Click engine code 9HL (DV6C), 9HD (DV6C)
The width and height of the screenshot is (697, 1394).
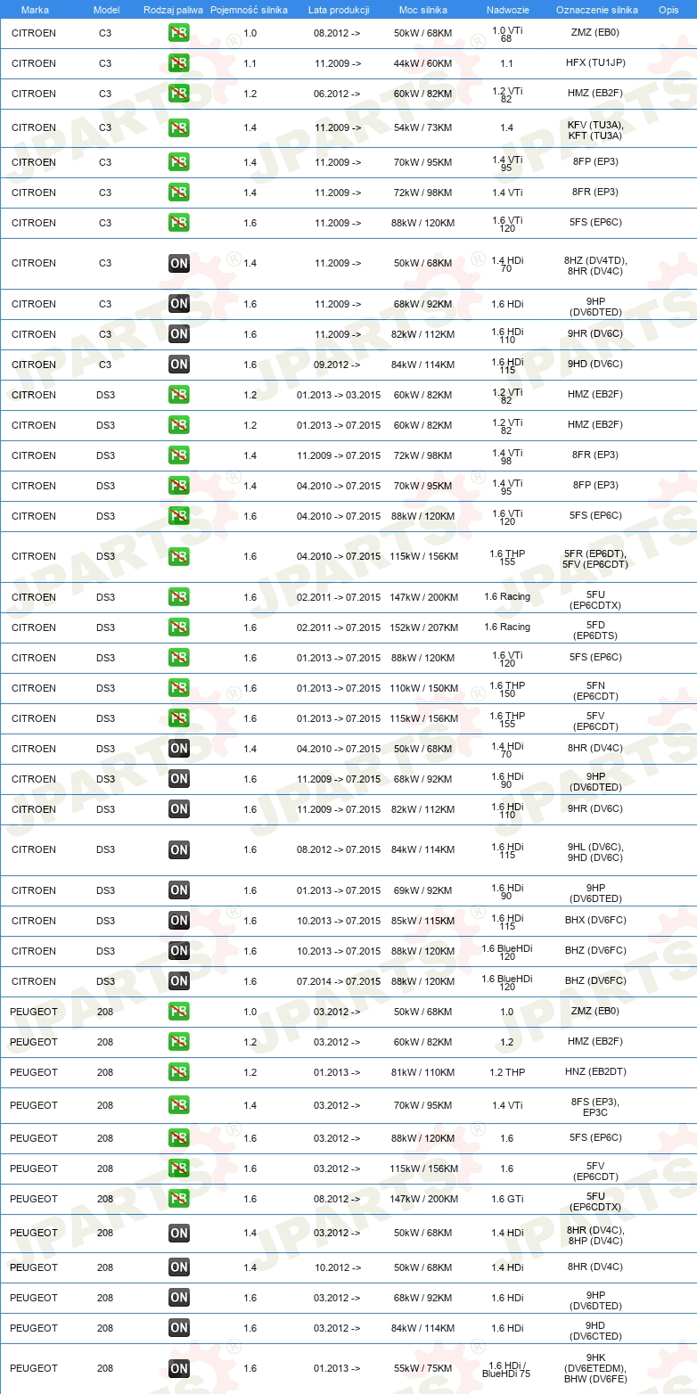coord(595,852)
